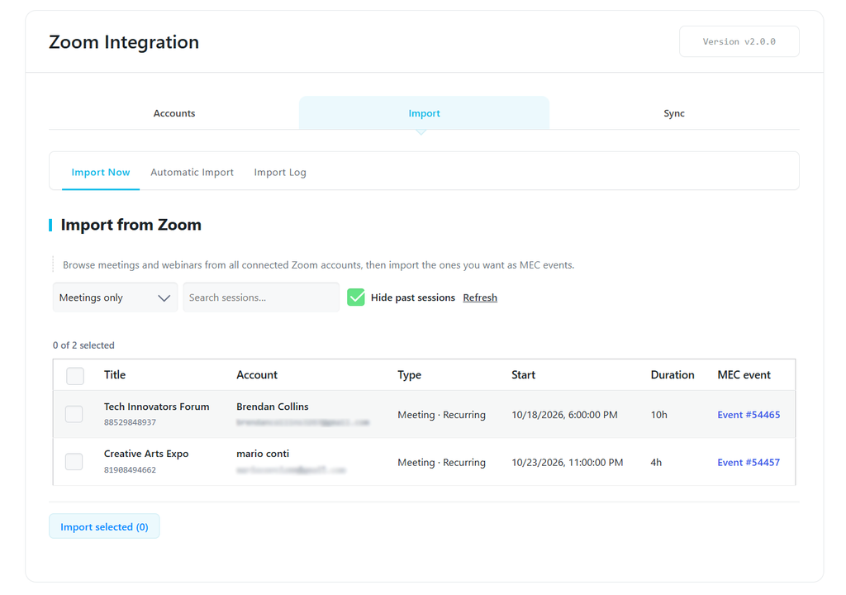This screenshot has width=846, height=595.
Task: Click the Tech Innovators Forum title
Action: coord(156,407)
